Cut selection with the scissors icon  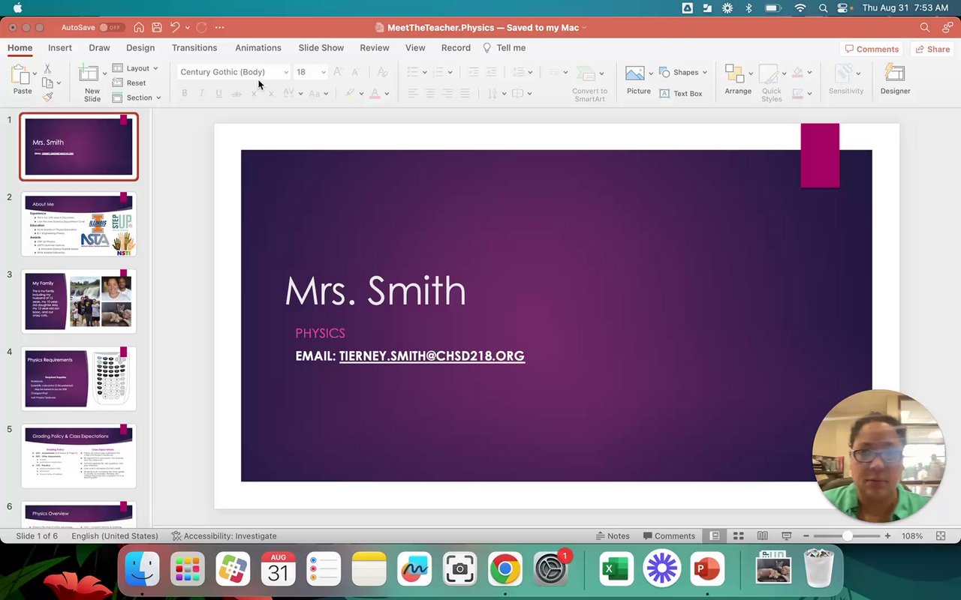tap(47, 69)
